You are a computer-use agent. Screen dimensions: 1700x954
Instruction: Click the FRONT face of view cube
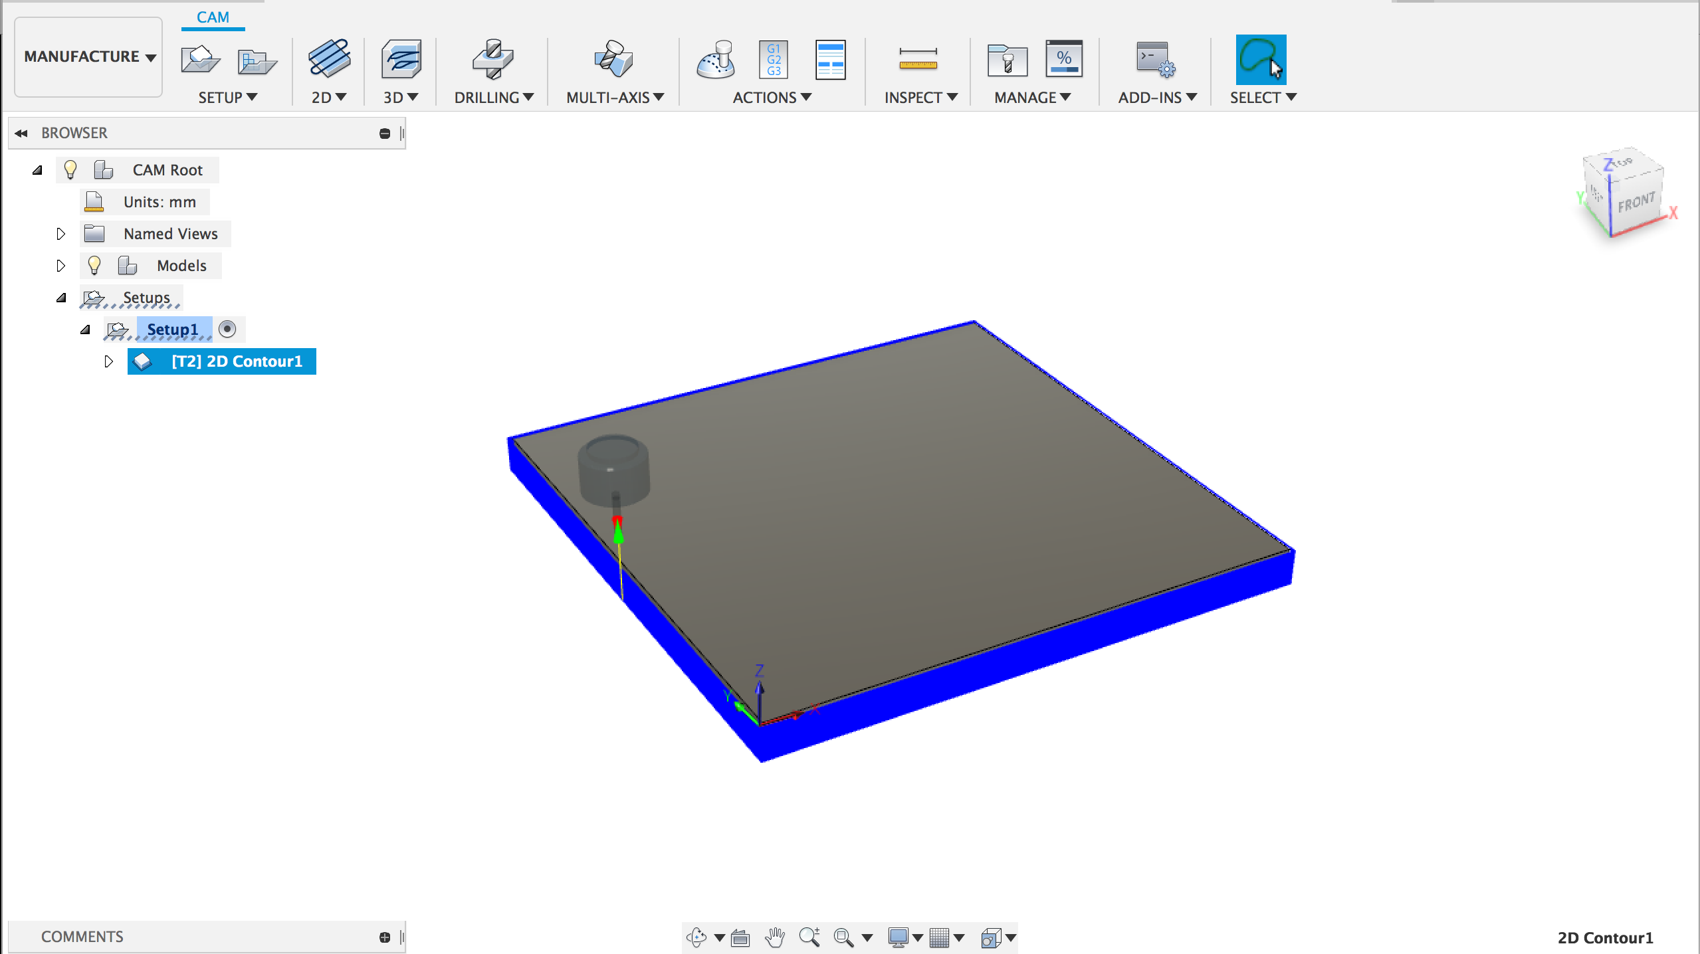pyautogui.click(x=1636, y=202)
